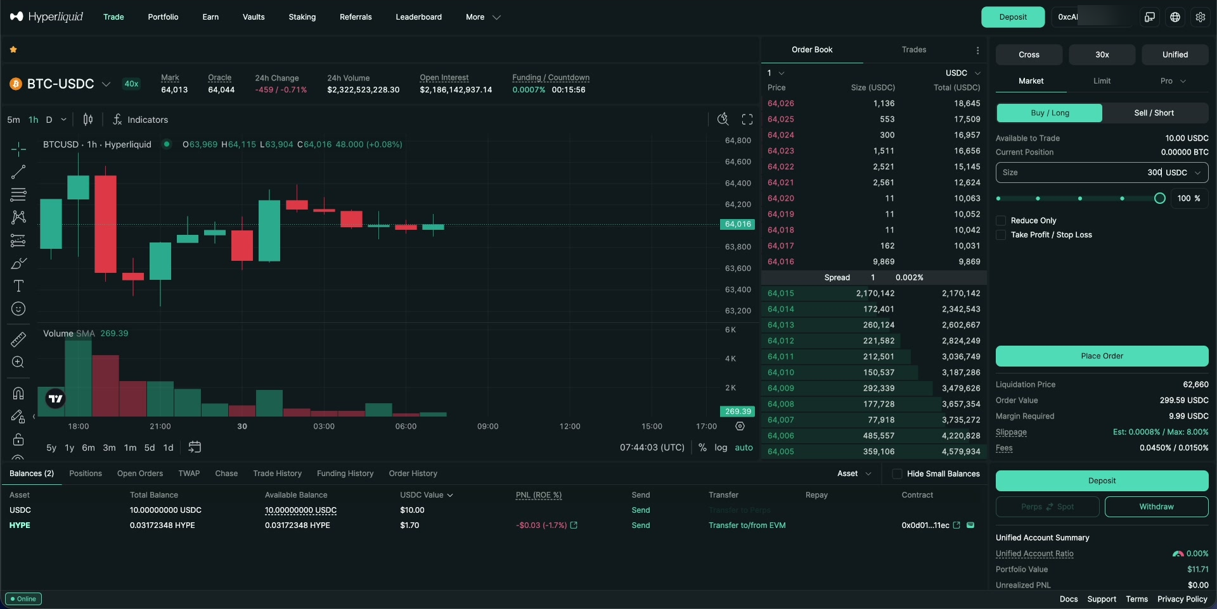Check Hide Small Balances
1217x609 pixels.
tap(897, 474)
